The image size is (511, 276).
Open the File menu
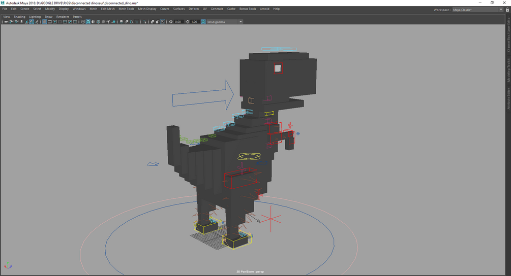coord(5,9)
